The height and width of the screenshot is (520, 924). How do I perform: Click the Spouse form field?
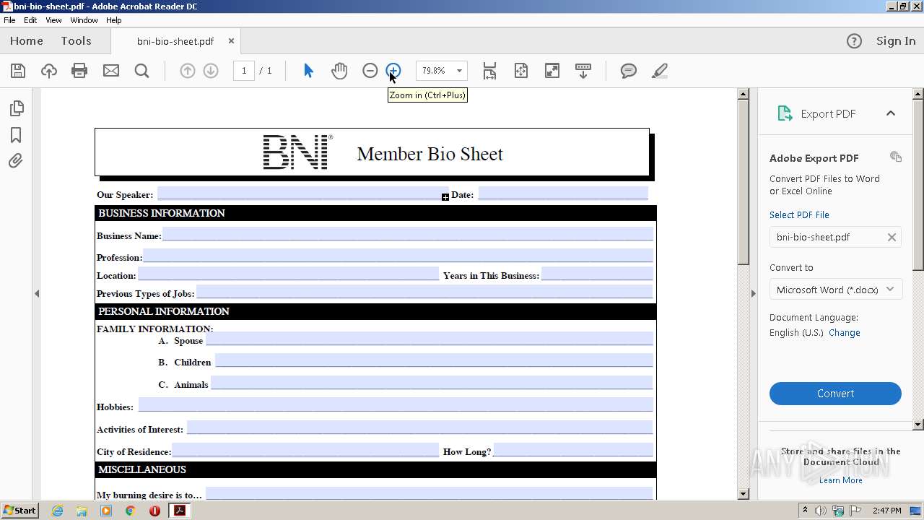(x=430, y=339)
